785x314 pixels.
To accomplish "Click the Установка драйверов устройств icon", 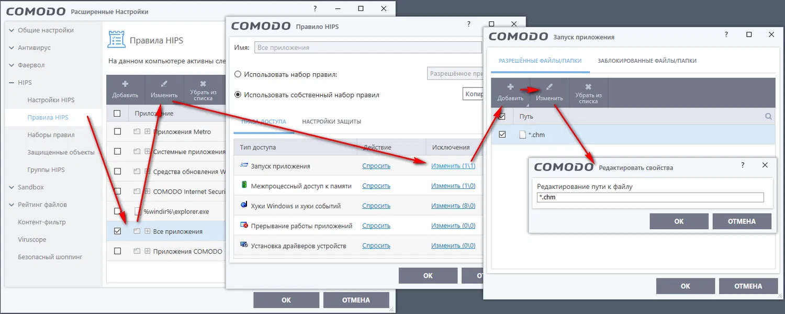I will pyautogui.click(x=244, y=245).
